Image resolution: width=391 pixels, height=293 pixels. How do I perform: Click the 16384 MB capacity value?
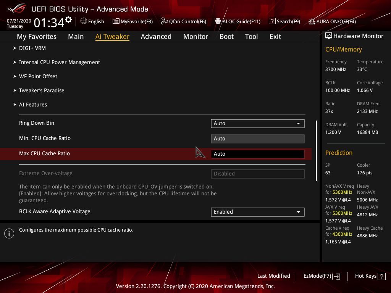368,132
